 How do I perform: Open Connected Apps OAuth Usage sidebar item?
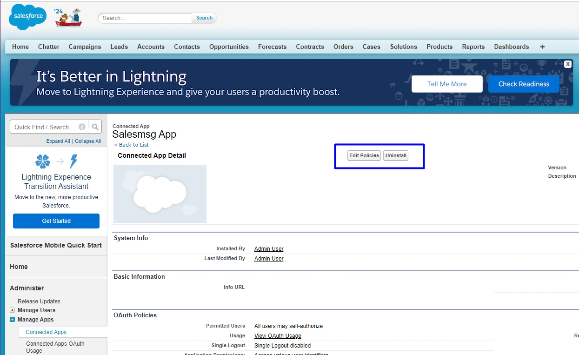click(55, 347)
